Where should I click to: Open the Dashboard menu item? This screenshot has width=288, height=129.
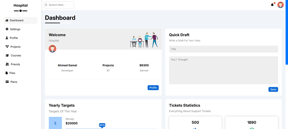(x=21, y=20)
